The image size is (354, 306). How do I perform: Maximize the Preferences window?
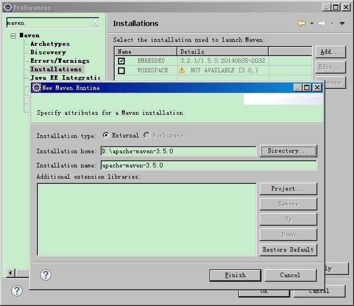(x=335, y=7)
